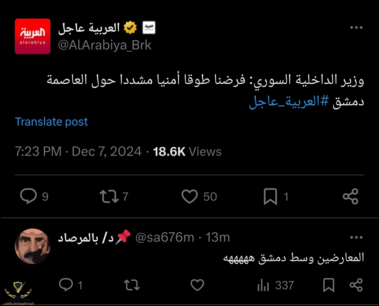Share the Al Arabiya post
The height and width of the screenshot is (306, 379).
click(350, 197)
